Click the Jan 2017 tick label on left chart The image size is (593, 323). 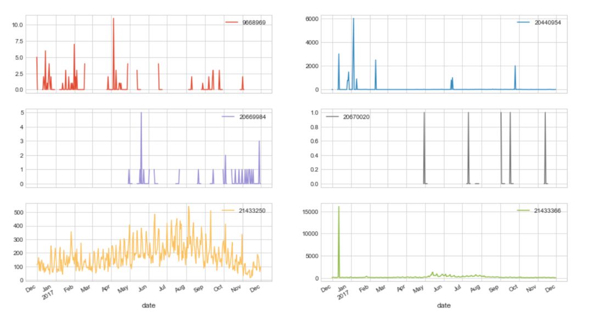[x=47, y=292]
